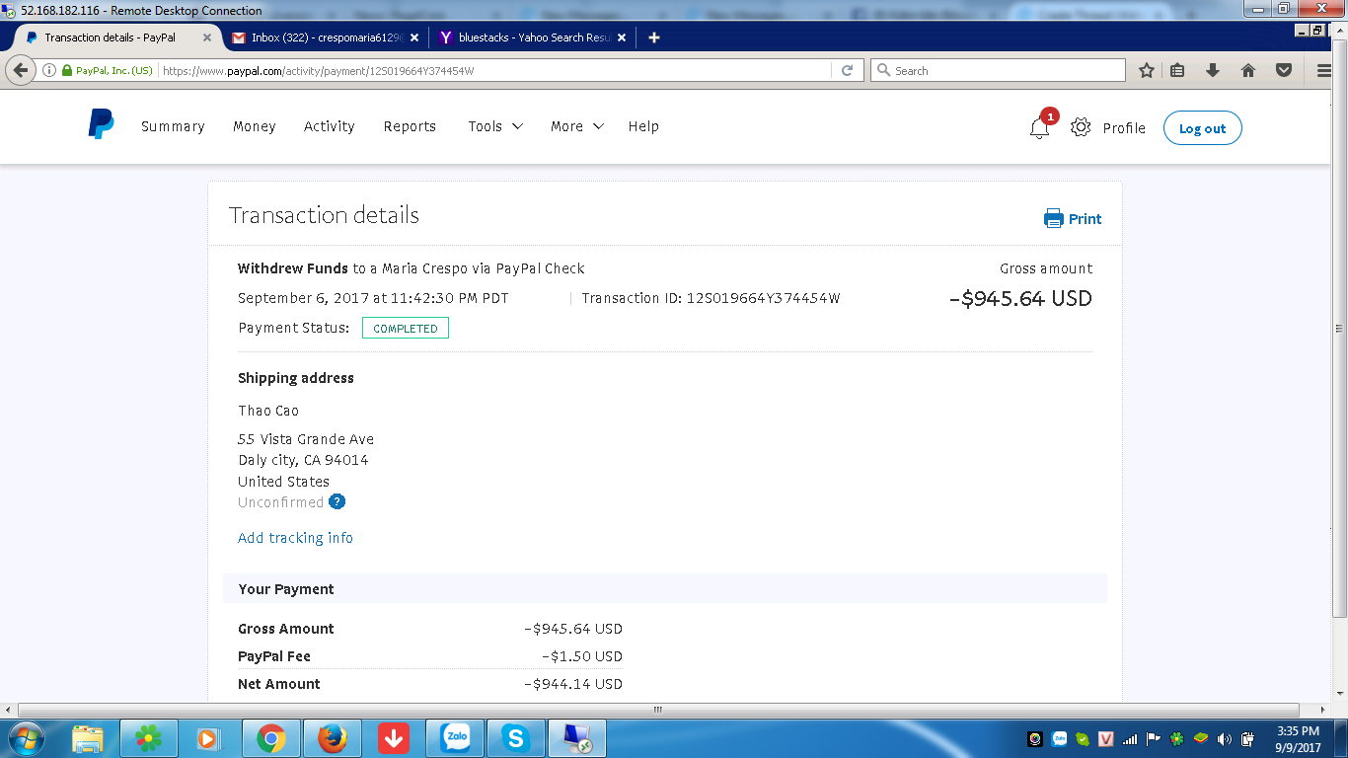
Task: Bookmark this page with the star icon
Action: [1147, 71]
